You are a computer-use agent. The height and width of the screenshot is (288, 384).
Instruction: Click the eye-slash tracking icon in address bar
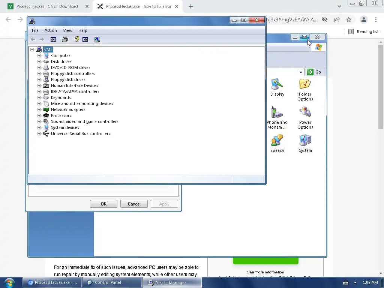[x=325, y=19]
